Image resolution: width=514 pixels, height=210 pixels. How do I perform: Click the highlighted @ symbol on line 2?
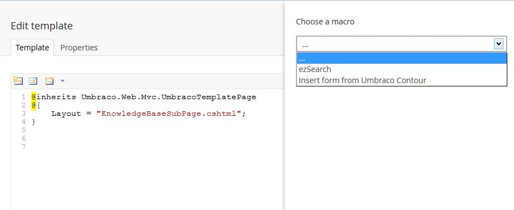(x=33, y=105)
